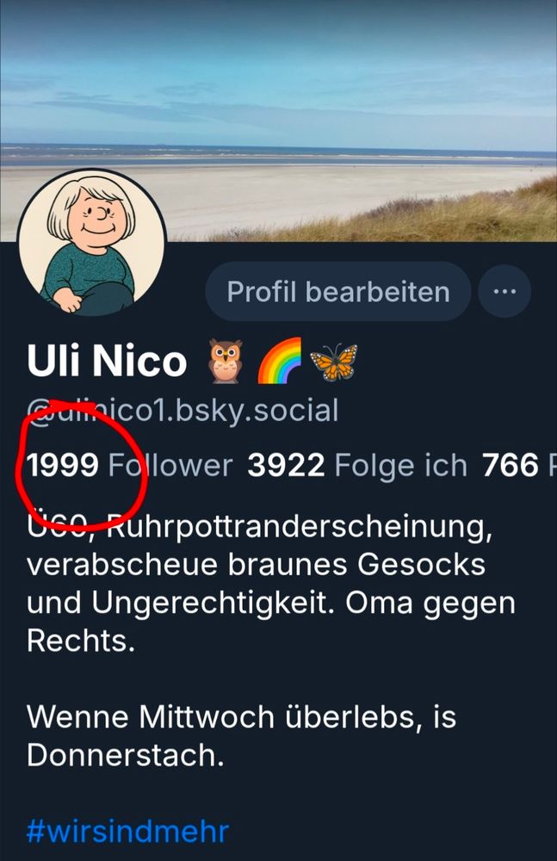The height and width of the screenshot is (861, 557).
Task: Click the monarch butterfly emoji
Action: [x=333, y=362]
